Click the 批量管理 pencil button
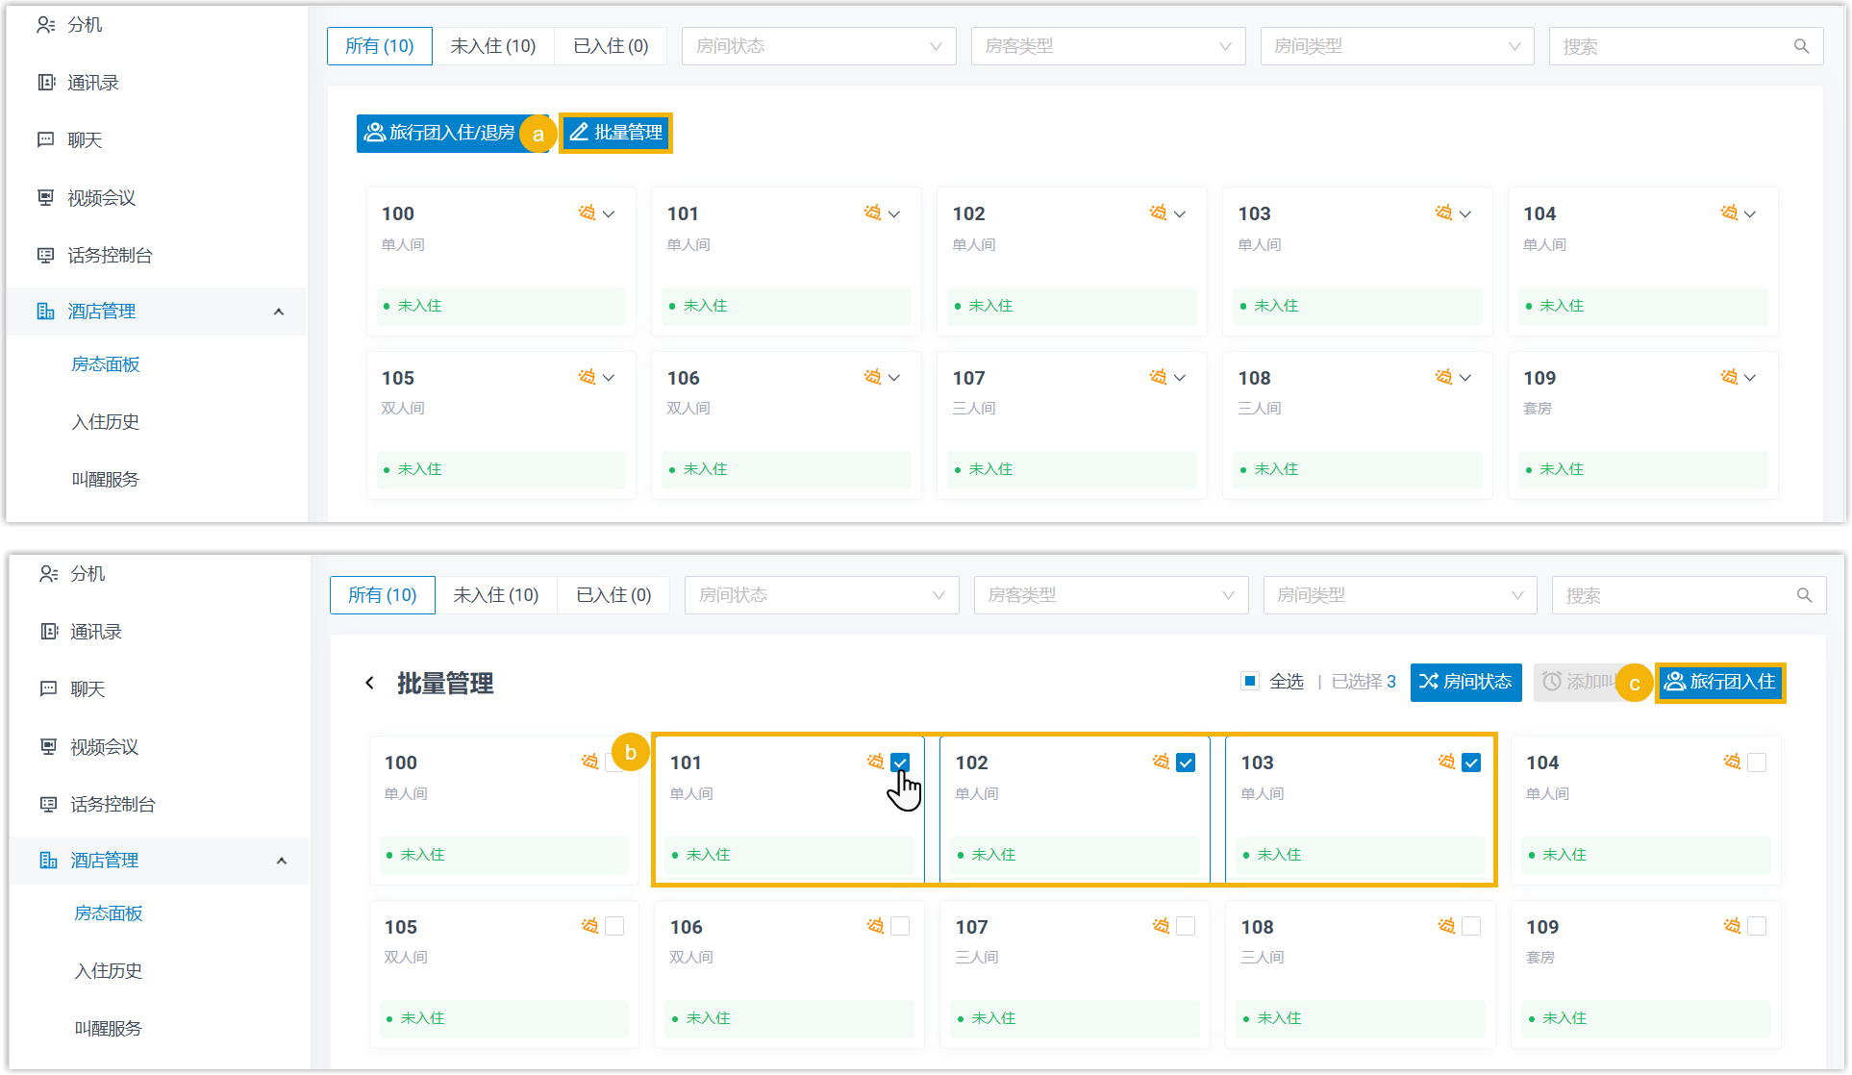 [615, 133]
